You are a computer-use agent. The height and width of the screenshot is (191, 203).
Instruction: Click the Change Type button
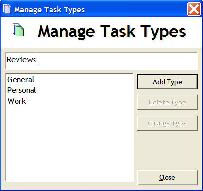168,123
